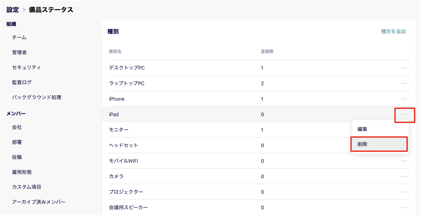Image resolution: width=422 pixels, height=220 pixels.
Task: Click the プロジェクター type name
Action: coord(126,192)
